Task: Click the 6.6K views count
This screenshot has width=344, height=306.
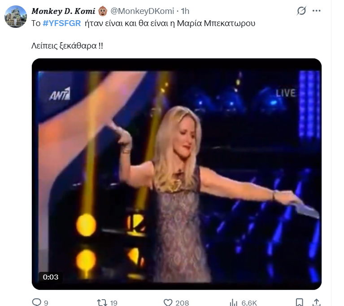Action: pos(249,303)
